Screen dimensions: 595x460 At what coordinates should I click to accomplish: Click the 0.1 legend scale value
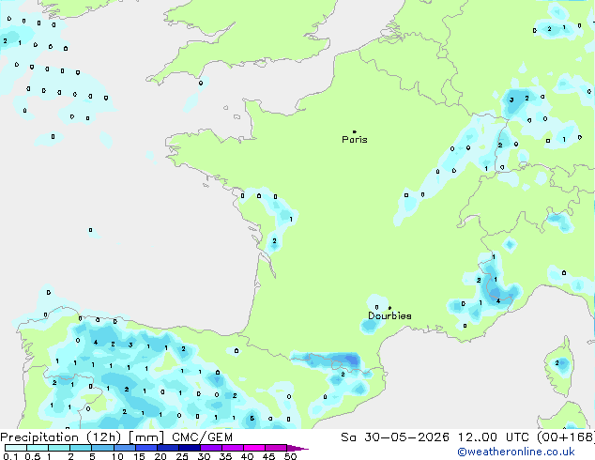(10, 456)
